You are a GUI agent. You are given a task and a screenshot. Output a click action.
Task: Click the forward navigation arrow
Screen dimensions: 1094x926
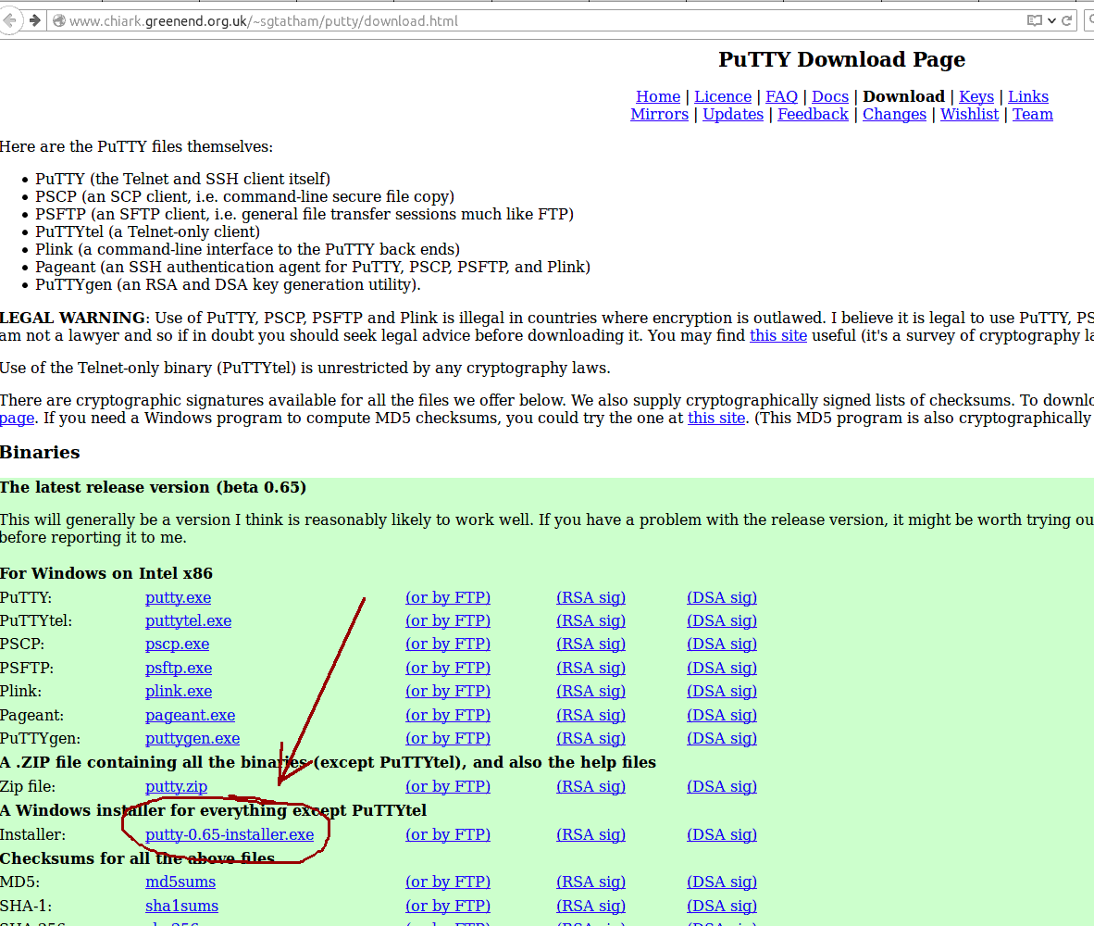pos(34,20)
